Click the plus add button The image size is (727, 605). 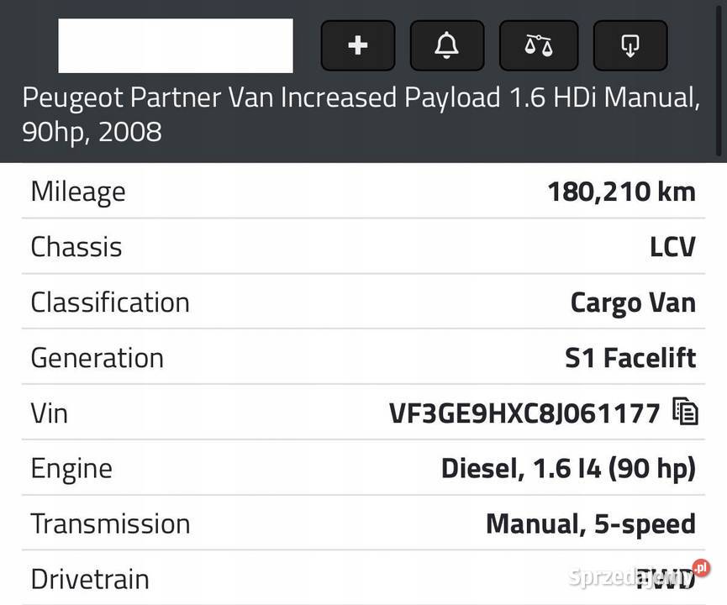358,45
